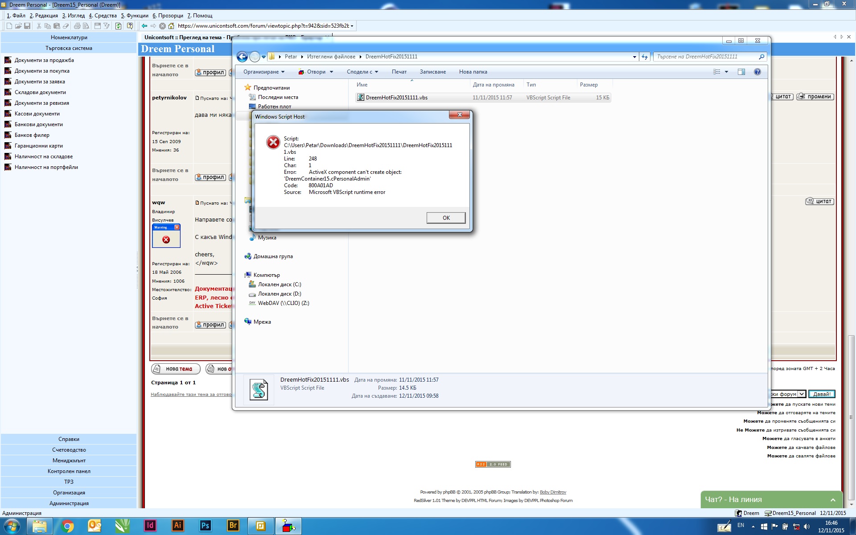
Task: Select the Контролен панел sidebar section
Action: 69,471
